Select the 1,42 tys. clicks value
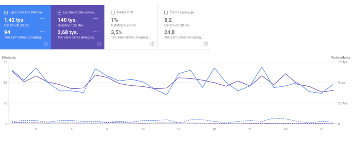The image size is (353, 141). coord(14,20)
